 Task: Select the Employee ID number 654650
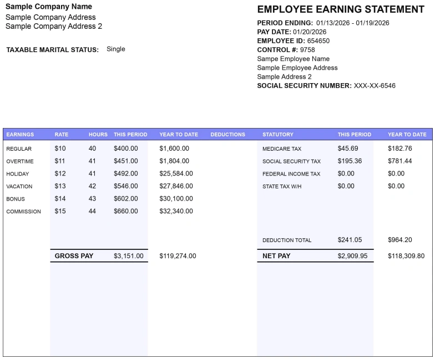click(x=318, y=41)
